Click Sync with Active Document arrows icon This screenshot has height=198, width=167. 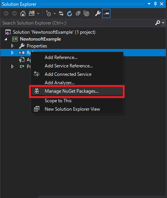coord(61,13)
